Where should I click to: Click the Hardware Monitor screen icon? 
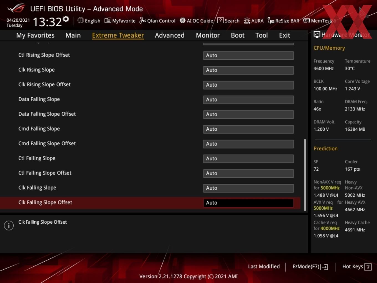coord(317,35)
